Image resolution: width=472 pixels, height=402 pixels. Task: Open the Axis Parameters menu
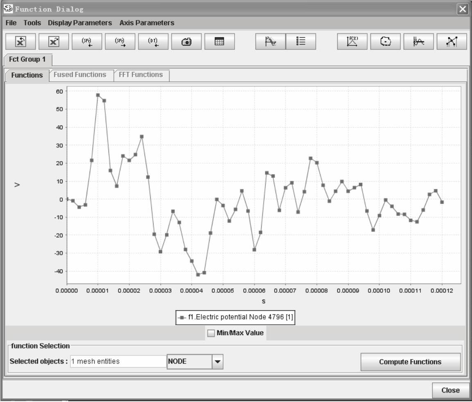tap(147, 23)
